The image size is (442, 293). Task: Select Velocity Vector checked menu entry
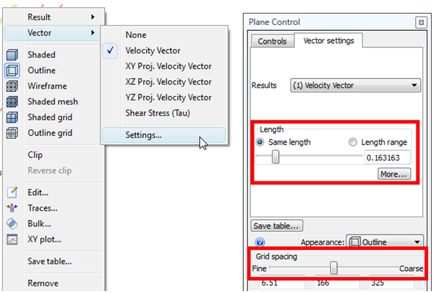click(153, 51)
